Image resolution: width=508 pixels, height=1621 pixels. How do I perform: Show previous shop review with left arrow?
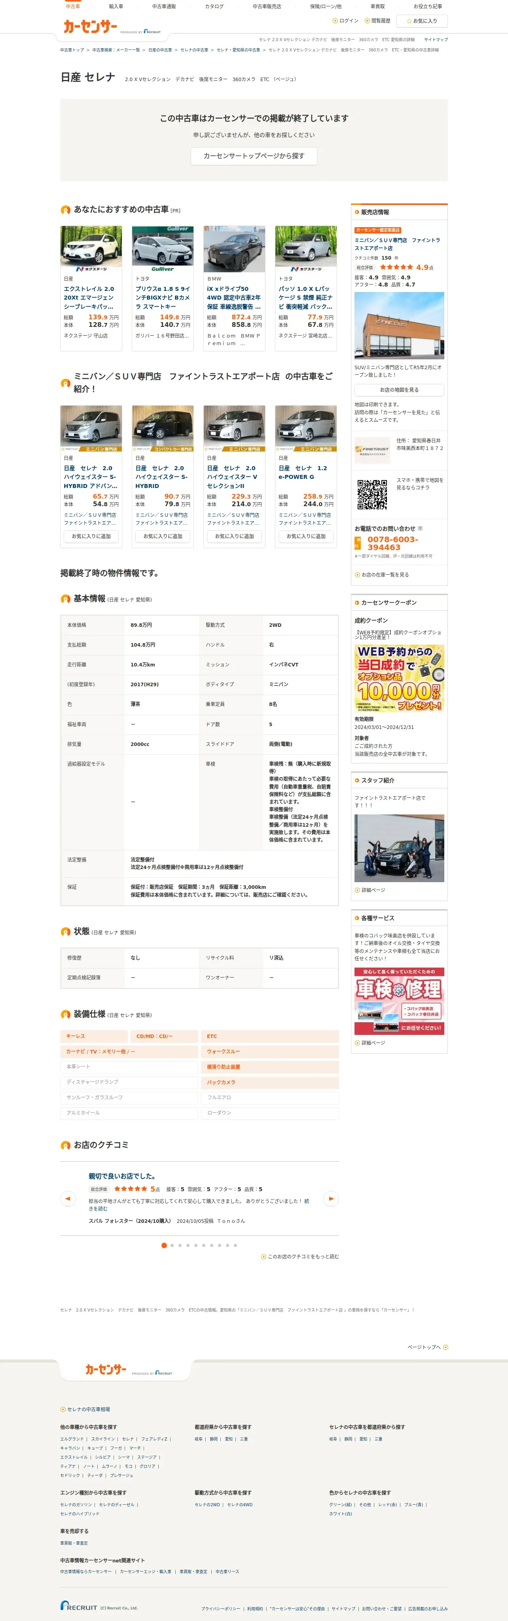[68, 1199]
